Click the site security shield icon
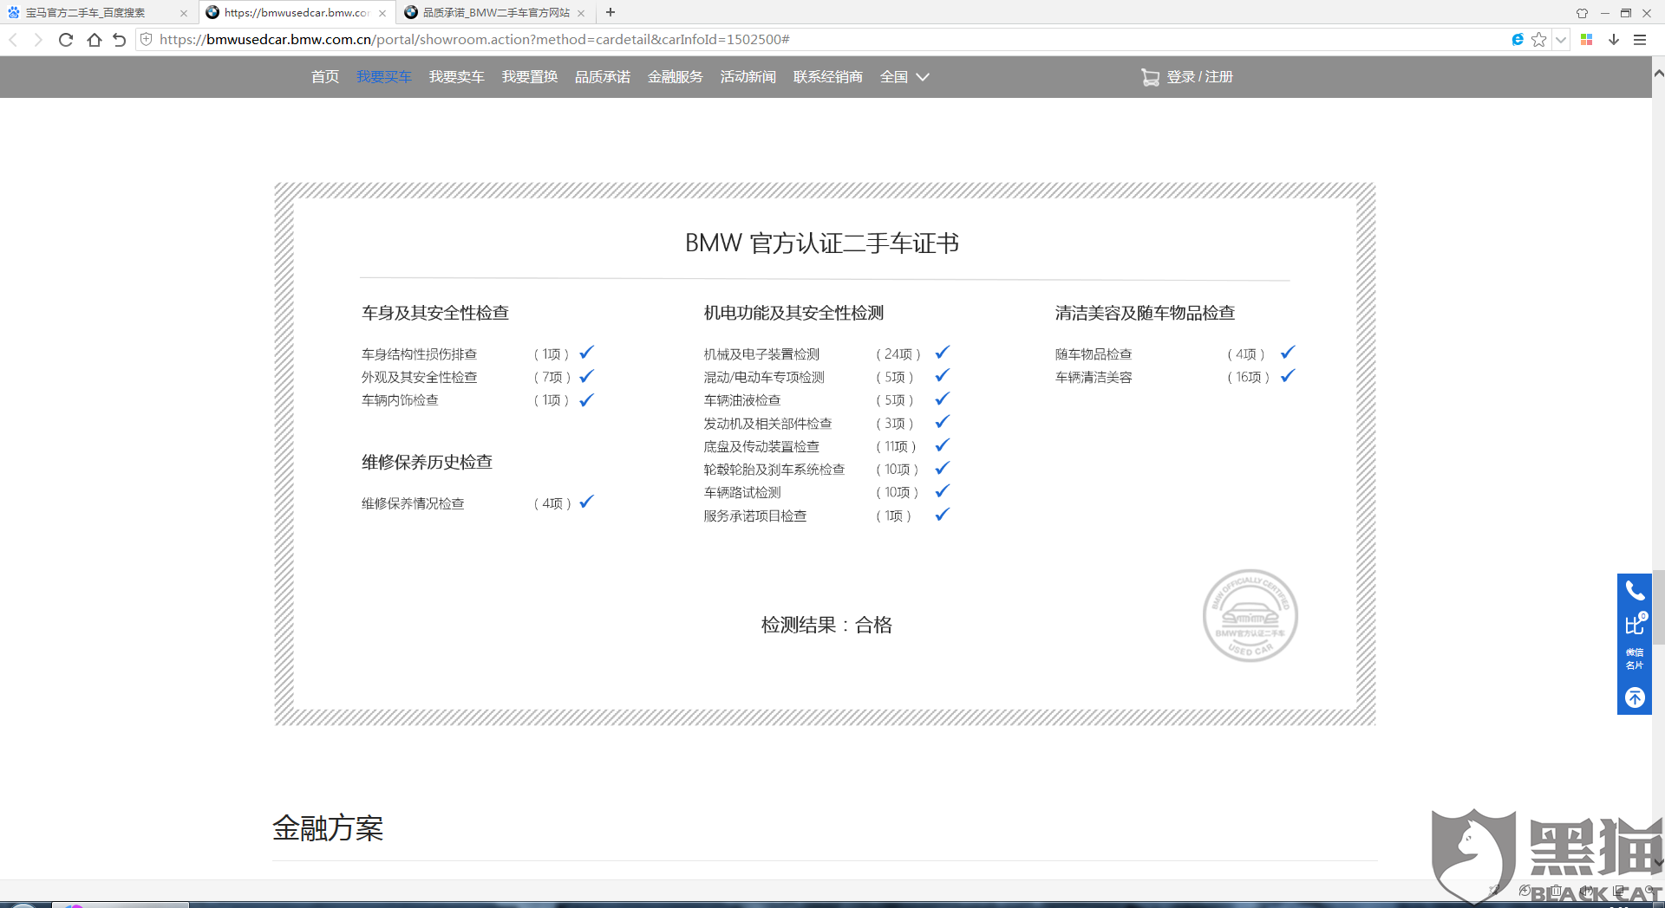This screenshot has height=908, width=1665. [147, 39]
